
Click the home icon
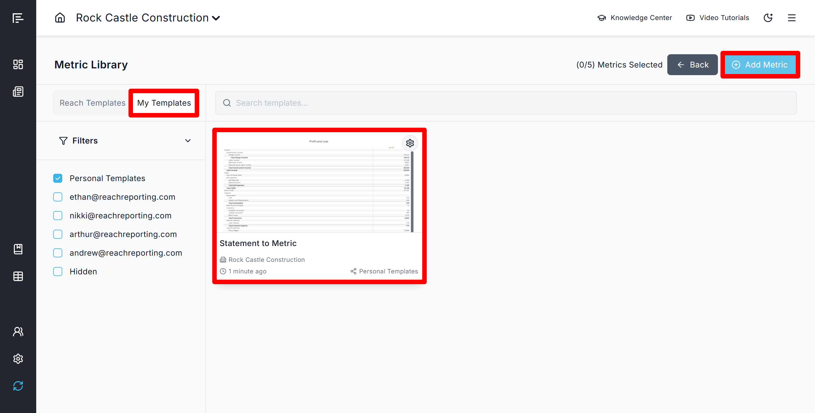[x=60, y=18]
